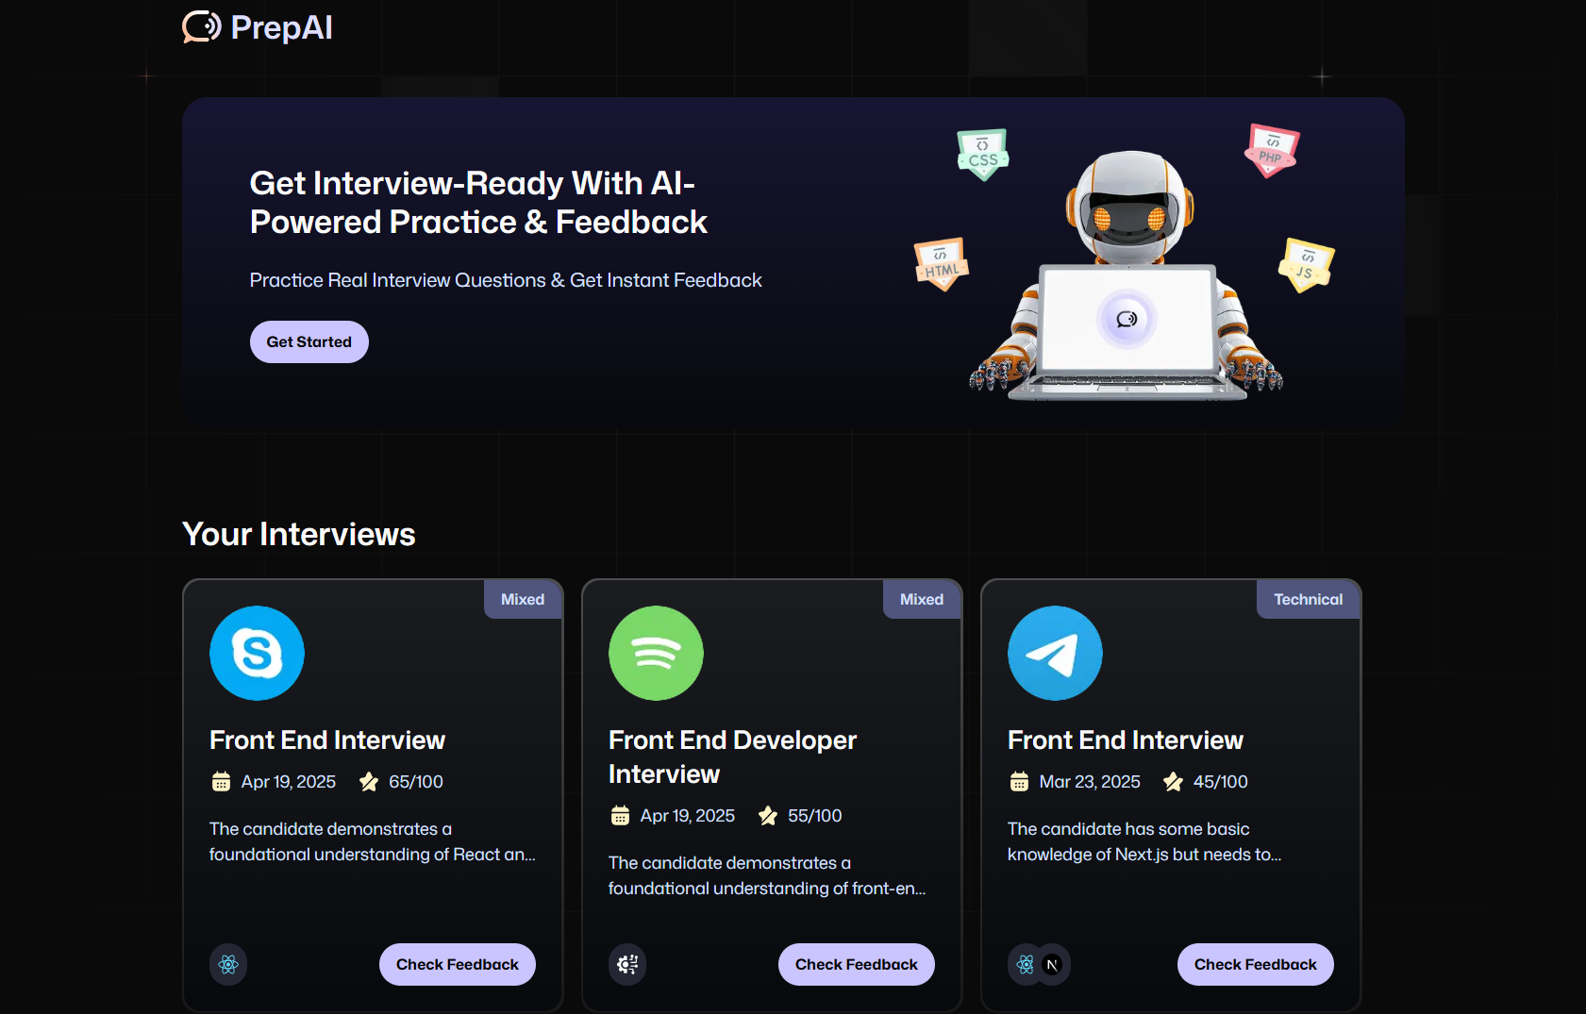
Task: Click the Skype company logo
Action: pos(257,653)
